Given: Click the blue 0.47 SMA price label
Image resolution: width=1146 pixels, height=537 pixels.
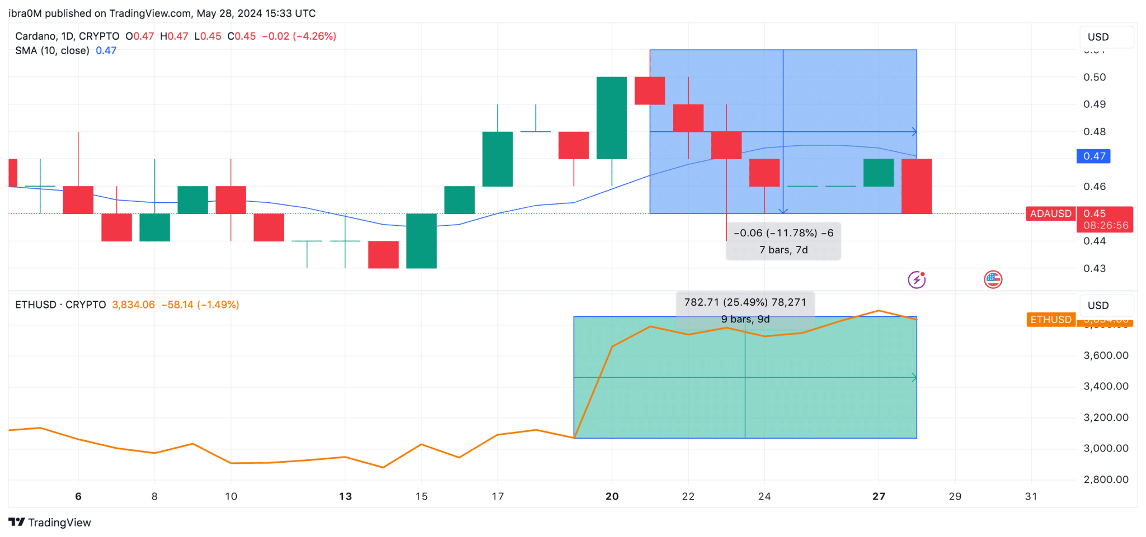Looking at the screenshot, I should tap(1093, 156).
